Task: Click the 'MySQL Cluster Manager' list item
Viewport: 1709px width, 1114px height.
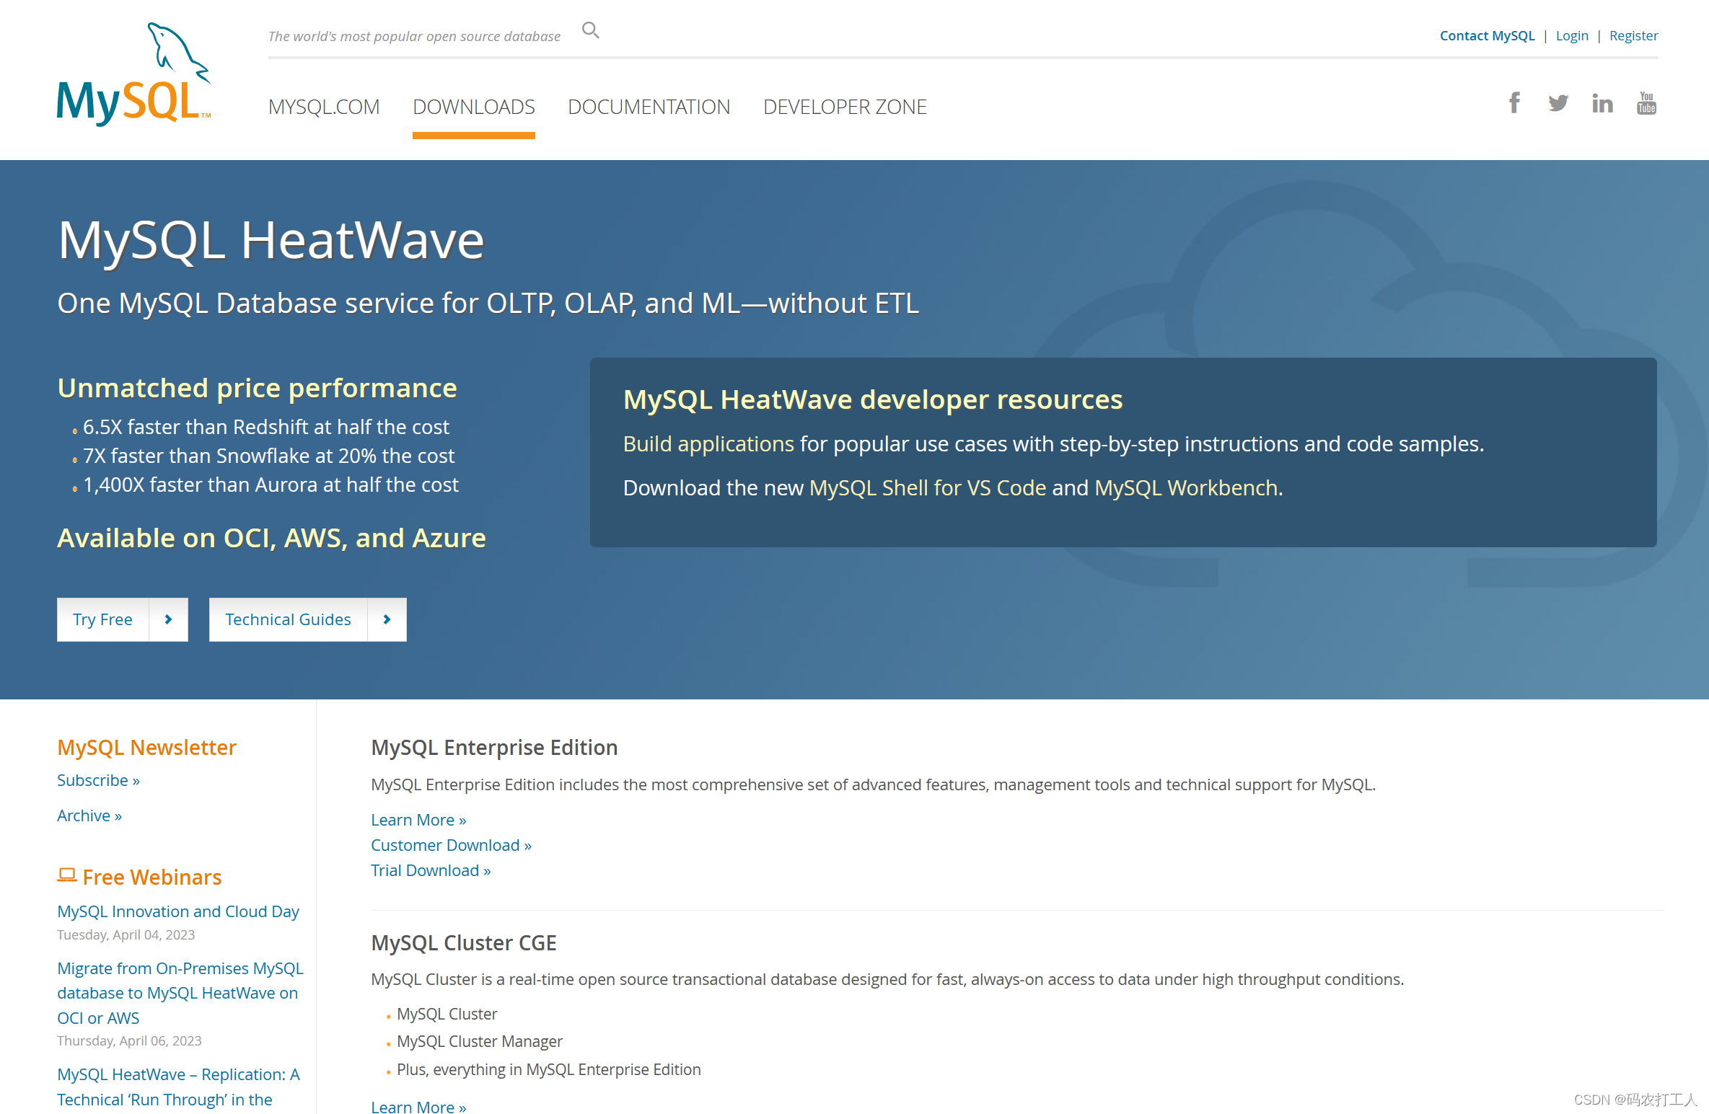Action: tap(479, 1041)
